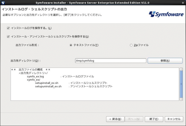
Task: Click the setupuninstall_ex.sh line
Action: pyautogui.click(x=48, y=87)
